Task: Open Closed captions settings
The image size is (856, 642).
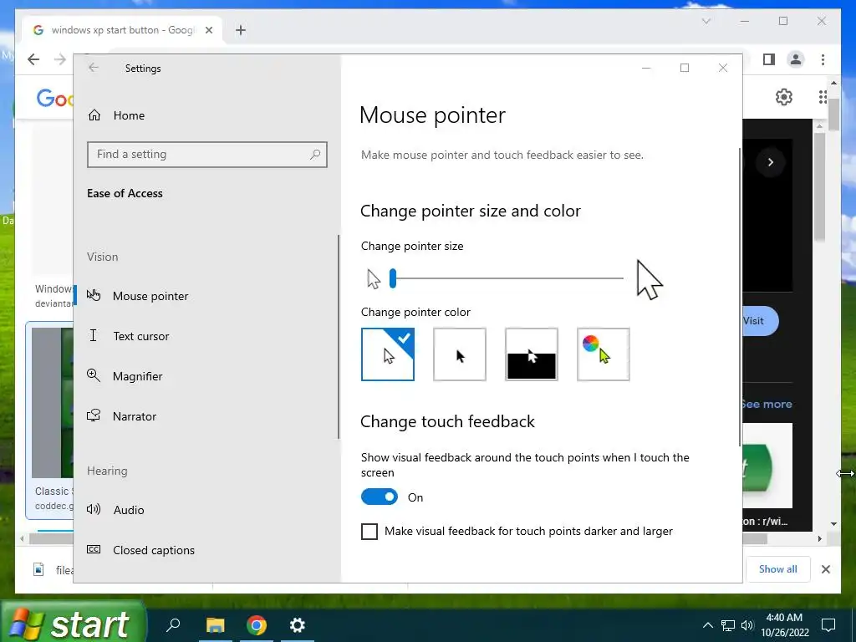Action: click(x=140, y=550)
